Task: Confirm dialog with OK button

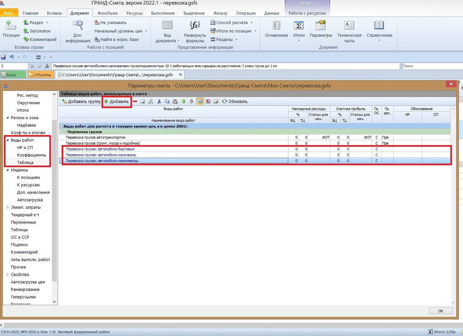Action: (441, 311)
